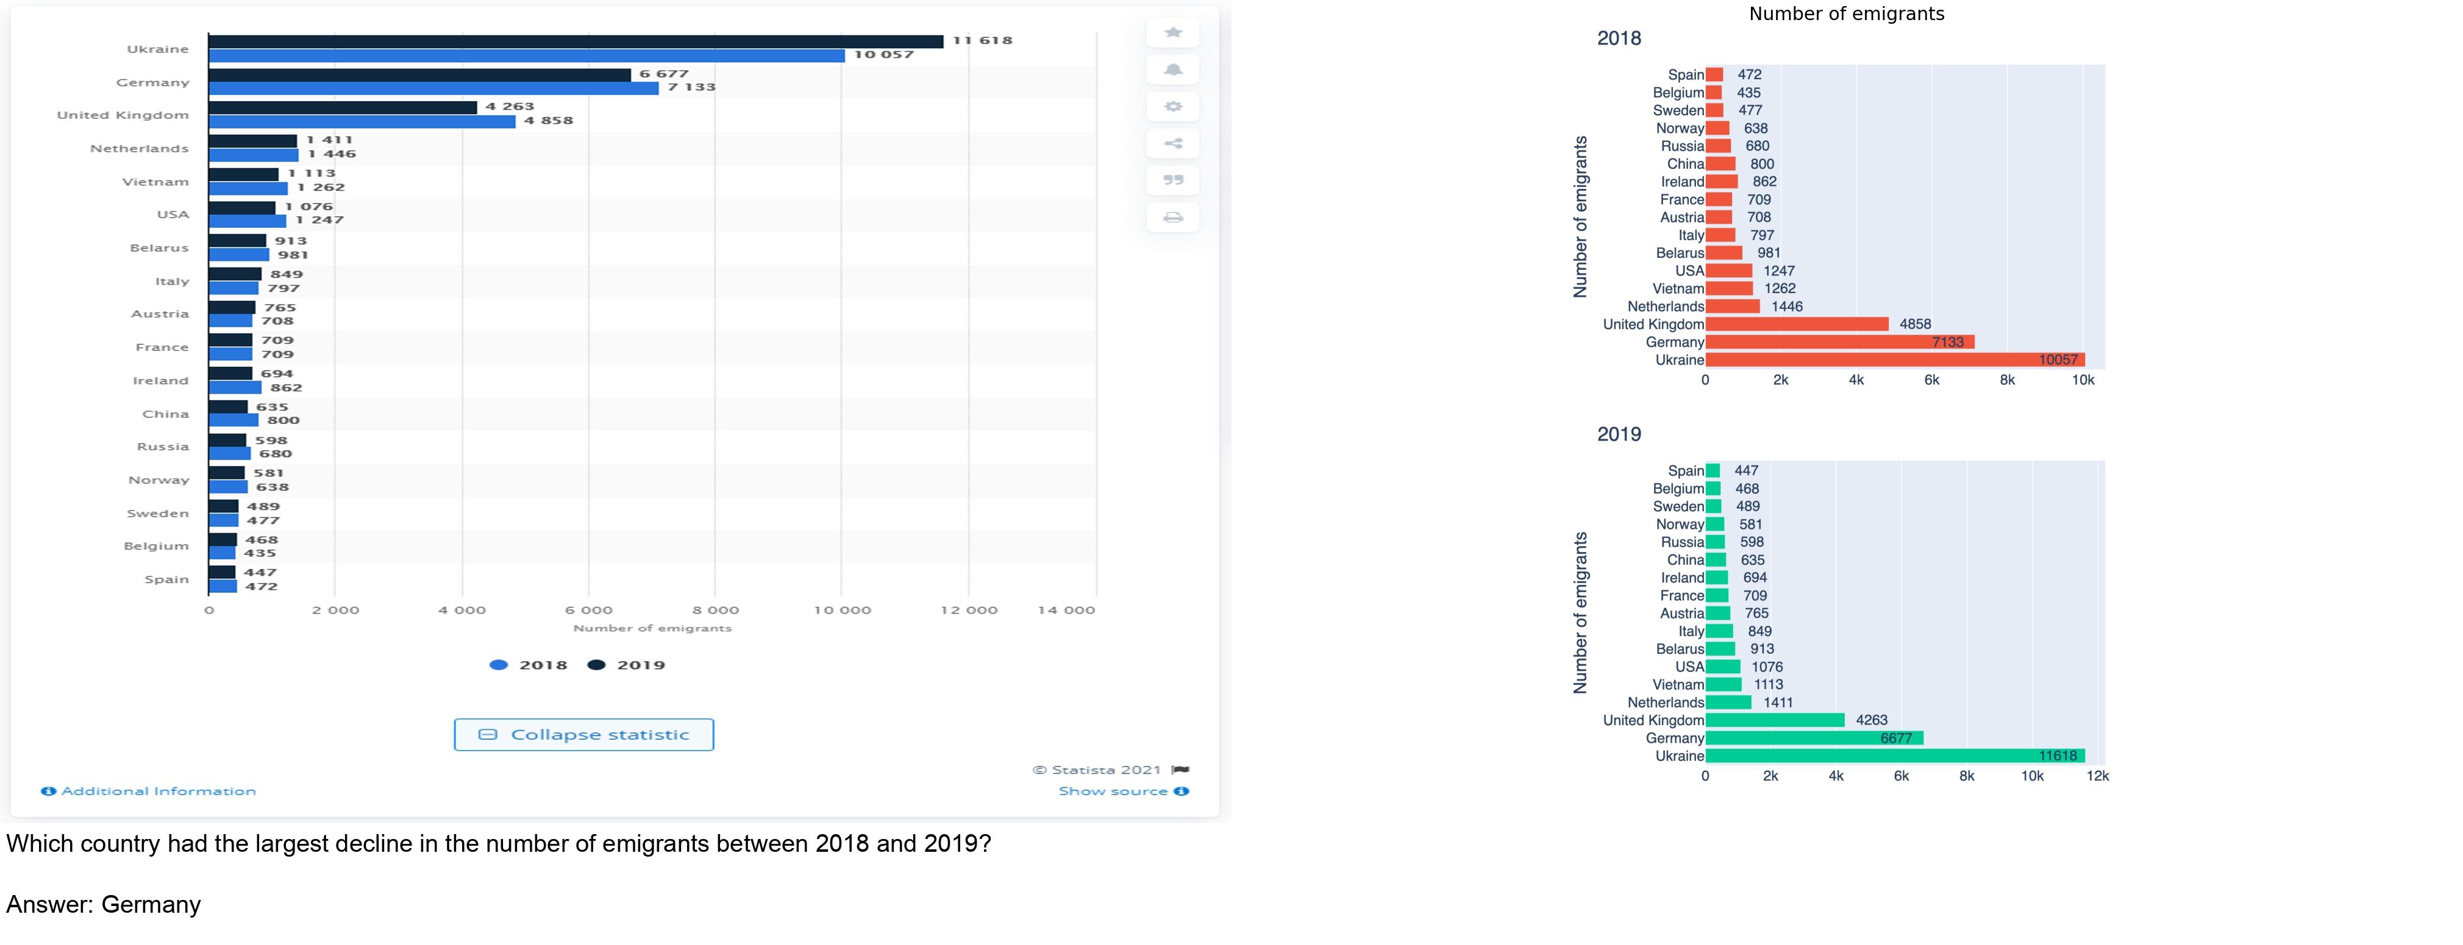Click the green Ukraine bar labeled 11618
Image resolution: width=2463 pixels, height=945 pixels.
tap(1895, 756)
